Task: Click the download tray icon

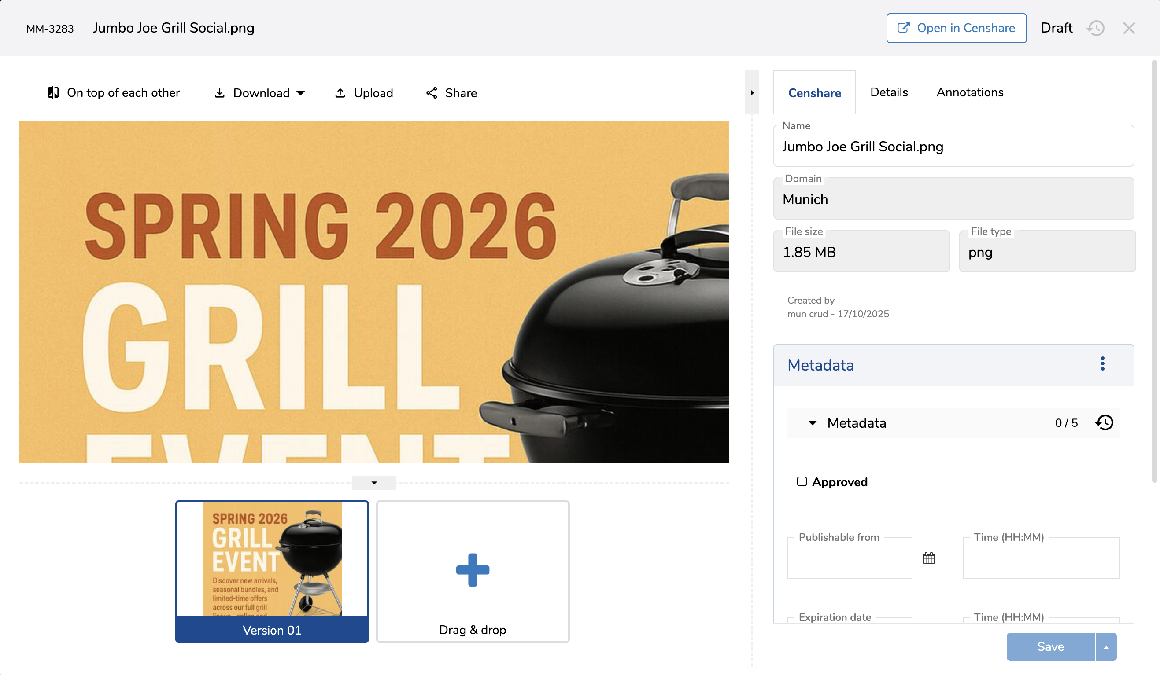Action: coord(220,93)
